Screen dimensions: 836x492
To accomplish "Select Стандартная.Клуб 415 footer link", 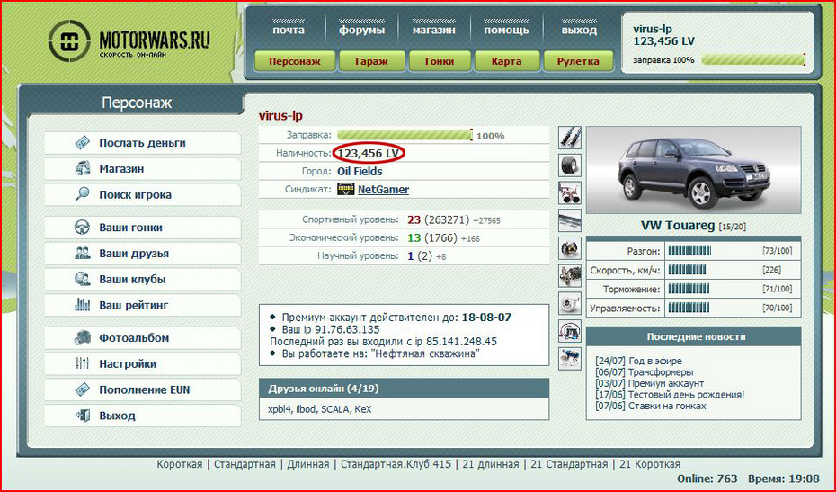I will (x=396, y=464).
